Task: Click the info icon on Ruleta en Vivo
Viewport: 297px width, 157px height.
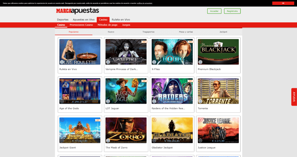Action: tap(62, 41)
